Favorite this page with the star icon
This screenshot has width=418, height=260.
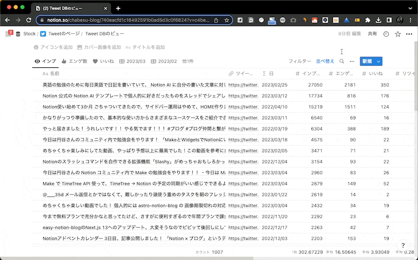398,34
